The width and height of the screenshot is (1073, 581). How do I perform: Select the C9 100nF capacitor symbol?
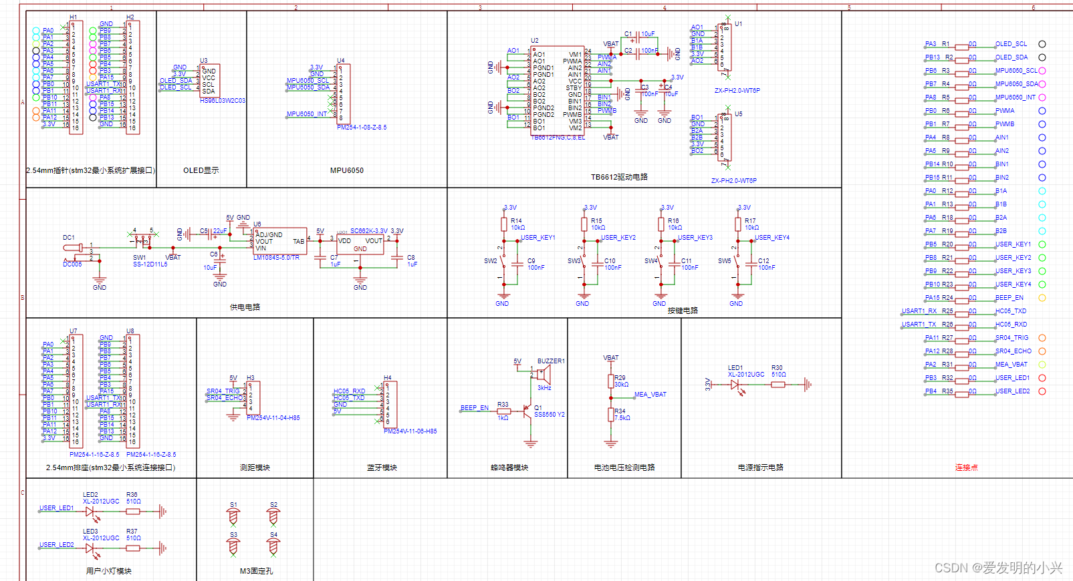click(517, 264)
